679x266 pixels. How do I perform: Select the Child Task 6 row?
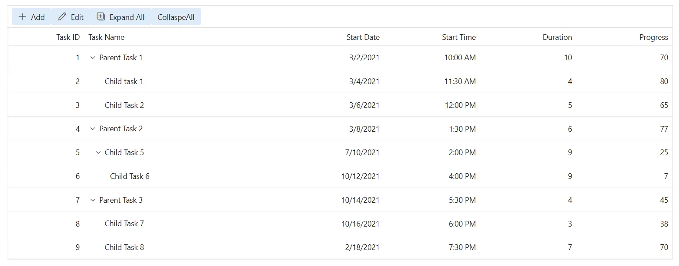pyautogui.click(x=340, y=176)
